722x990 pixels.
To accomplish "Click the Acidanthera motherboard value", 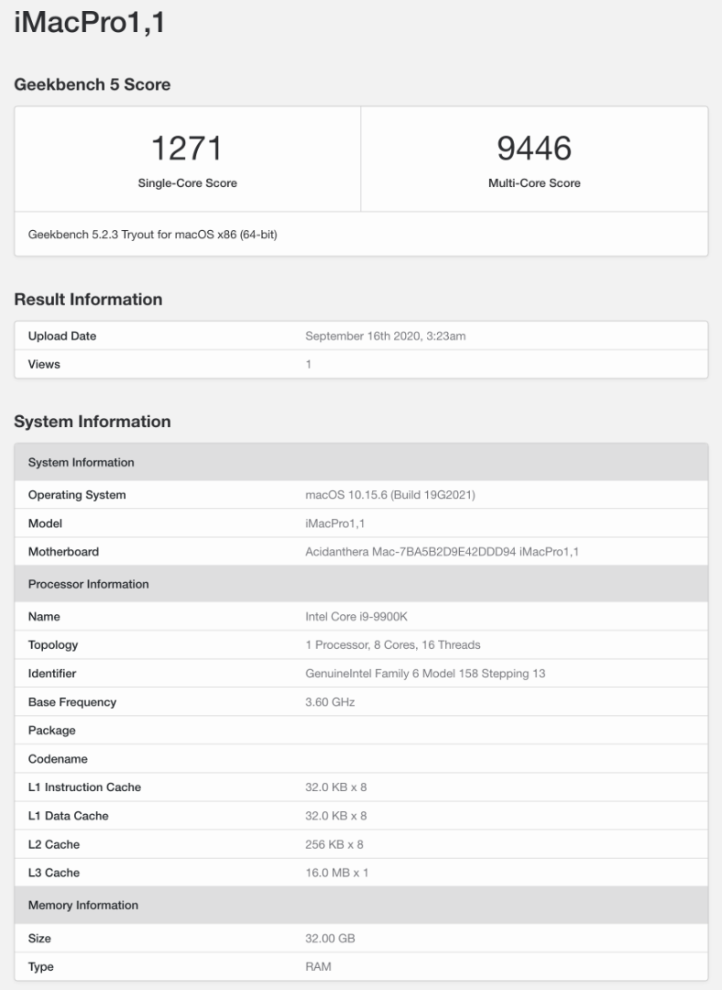I will (x=442, y=552).
